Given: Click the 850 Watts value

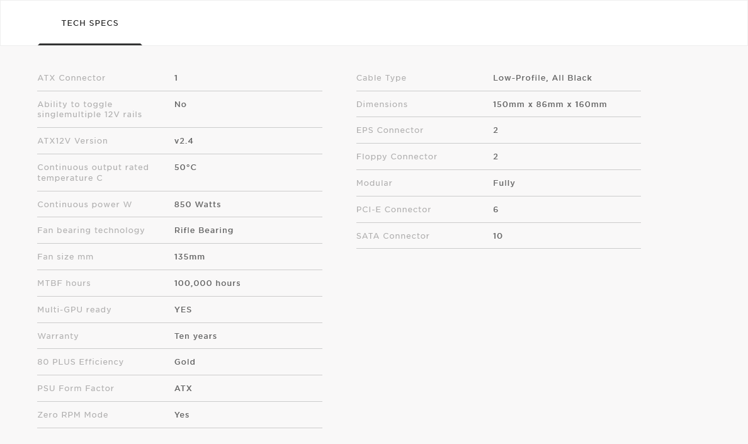Looking at the screenshot, I should [198, 205].
